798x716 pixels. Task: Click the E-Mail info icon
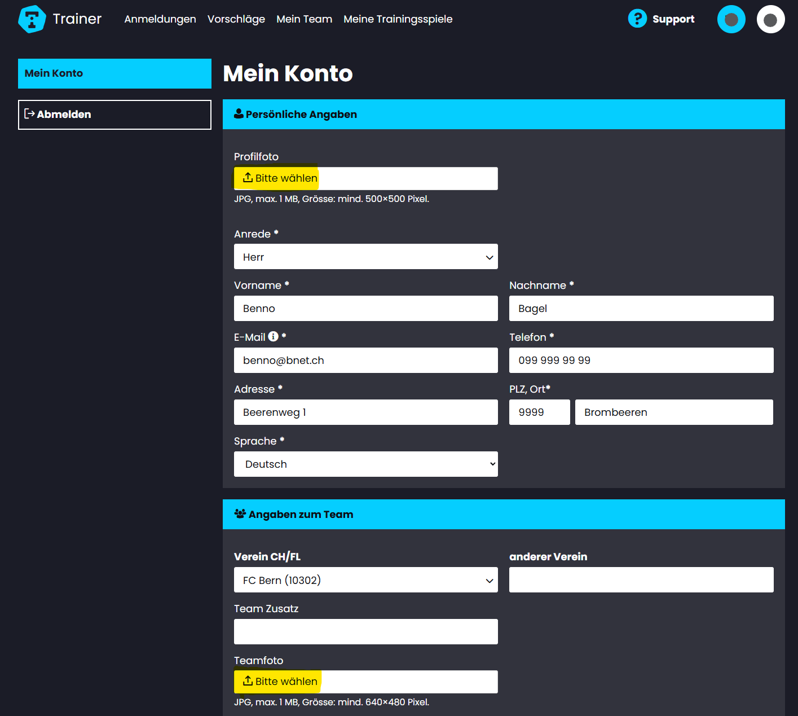pyautogui.click(x=274, y=337)
